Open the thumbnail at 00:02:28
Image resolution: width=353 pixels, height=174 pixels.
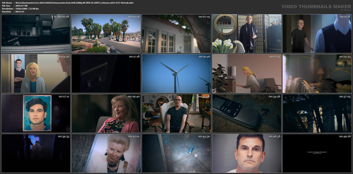click(36, 34)
